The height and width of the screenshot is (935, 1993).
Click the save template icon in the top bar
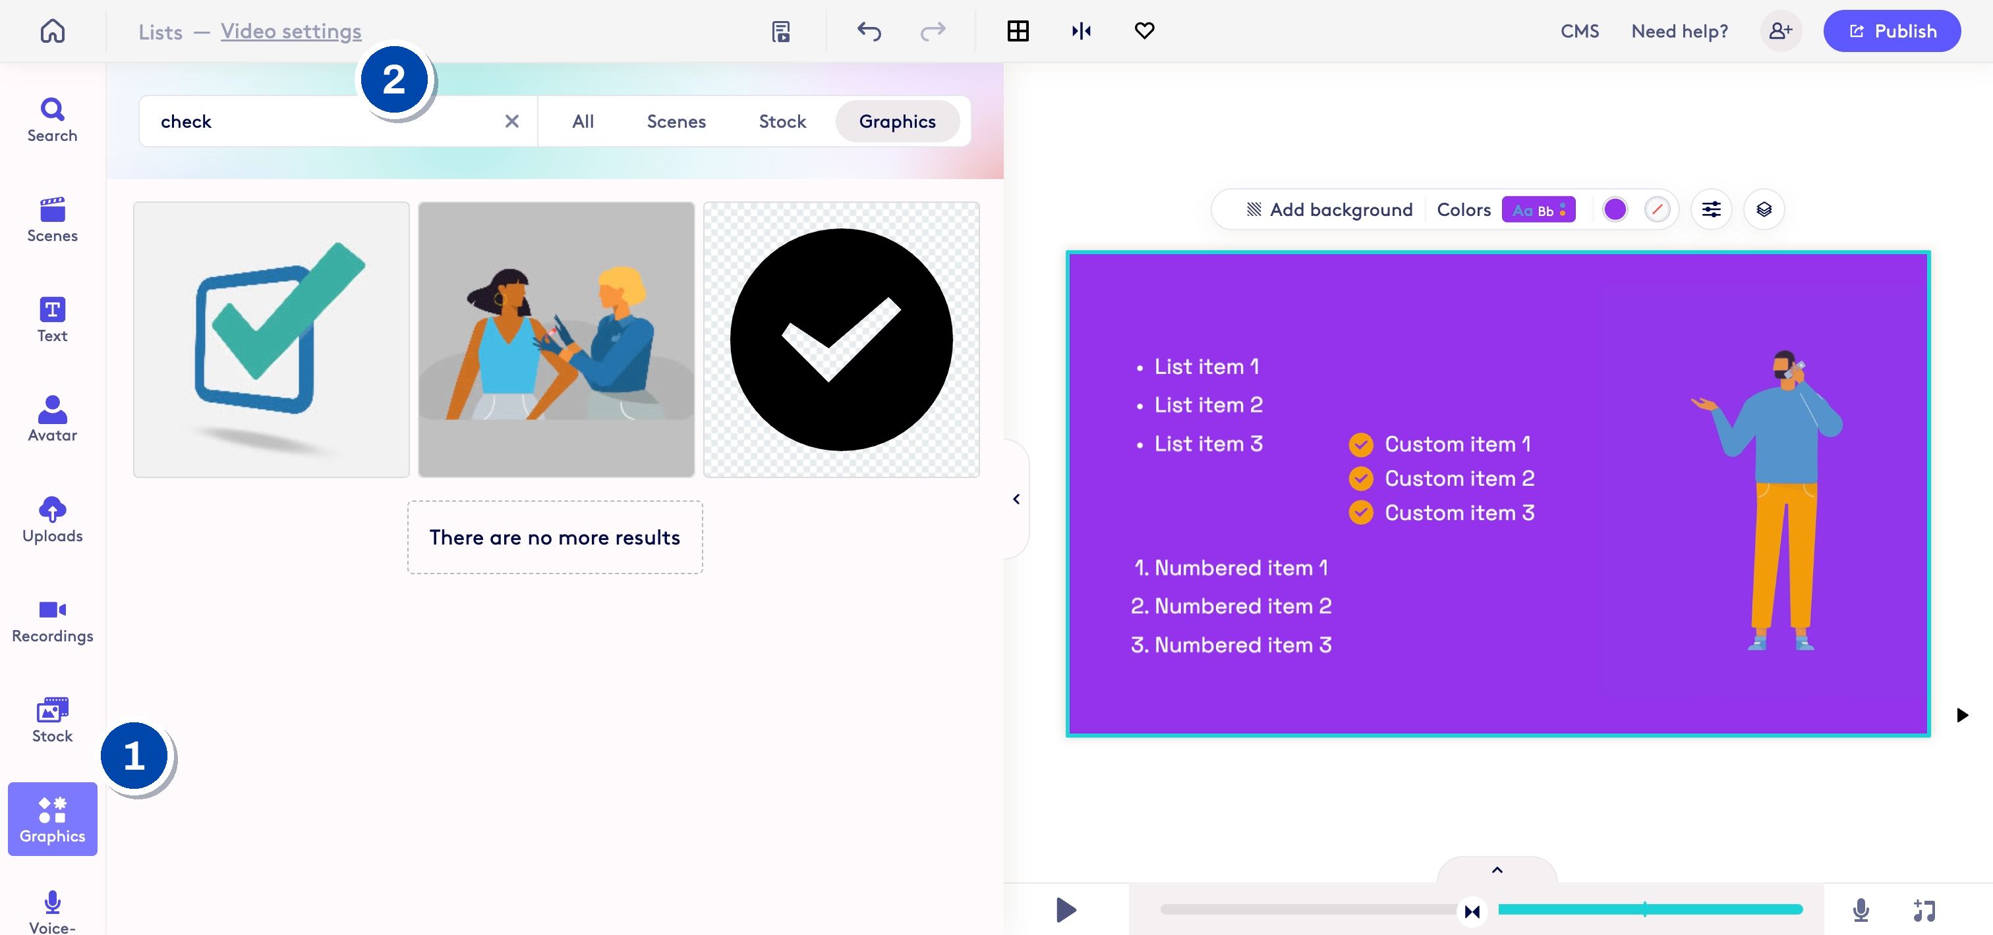tap(780, 32)
